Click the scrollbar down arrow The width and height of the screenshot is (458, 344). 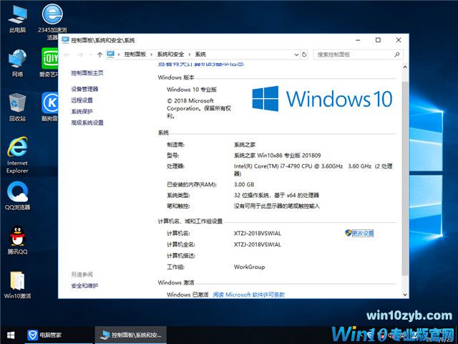pos(405,295)
